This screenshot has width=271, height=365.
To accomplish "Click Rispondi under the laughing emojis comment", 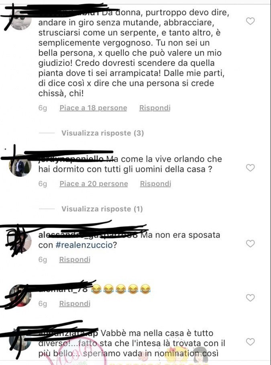I will click(x=75, y=304).
